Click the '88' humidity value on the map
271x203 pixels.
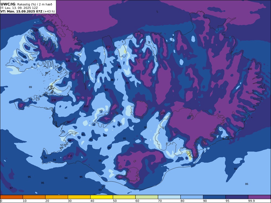47,73
